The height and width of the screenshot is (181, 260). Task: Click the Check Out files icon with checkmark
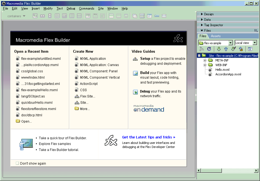pyautogui.click(x=234, y=49)
